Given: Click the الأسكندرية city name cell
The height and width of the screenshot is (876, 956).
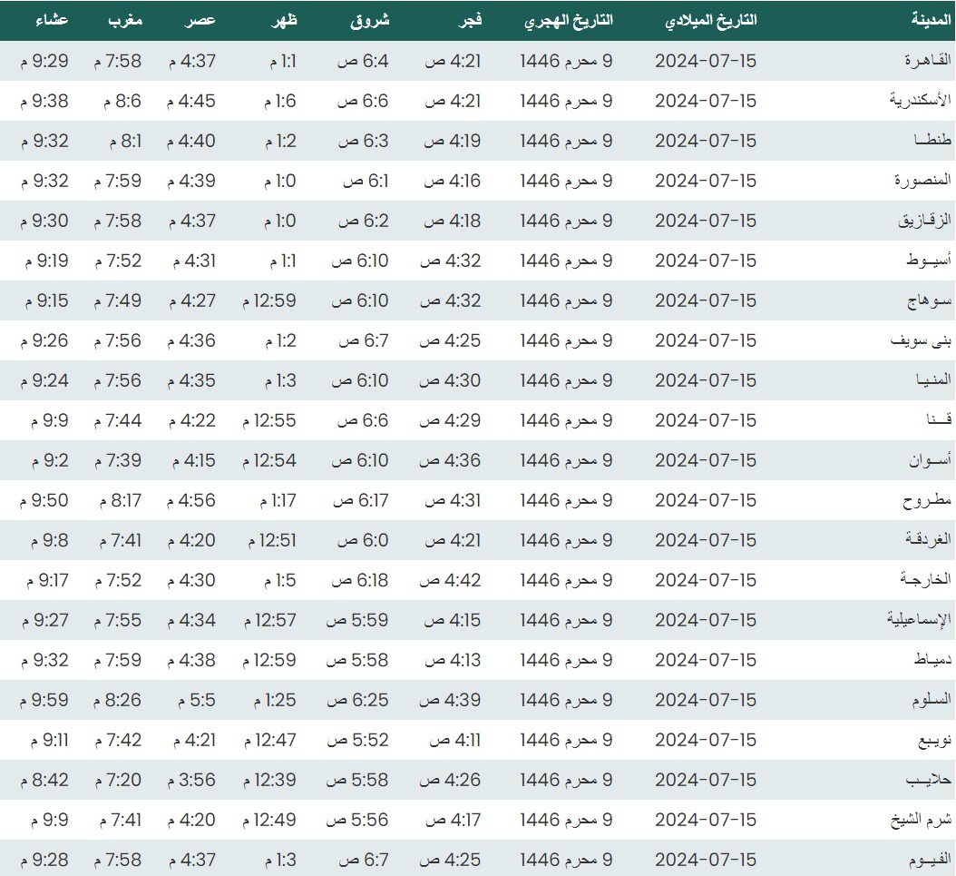Looking at the screenshot, I should pos(920,101).
